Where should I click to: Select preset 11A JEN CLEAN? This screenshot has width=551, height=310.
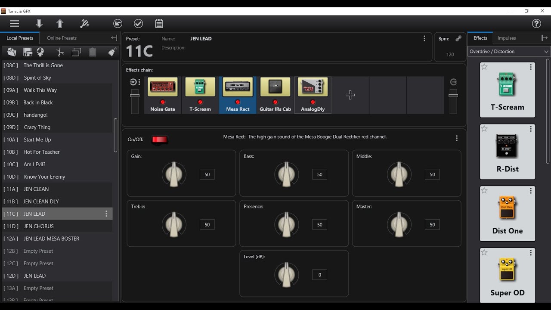[56, 189]
